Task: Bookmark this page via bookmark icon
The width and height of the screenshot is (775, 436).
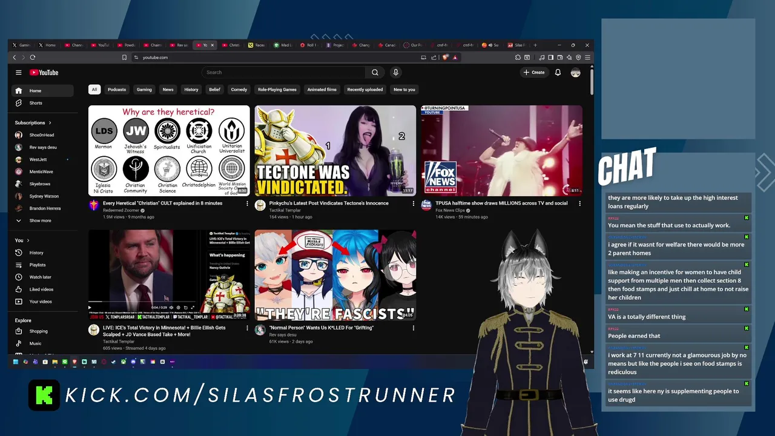Action: point(124,58)
